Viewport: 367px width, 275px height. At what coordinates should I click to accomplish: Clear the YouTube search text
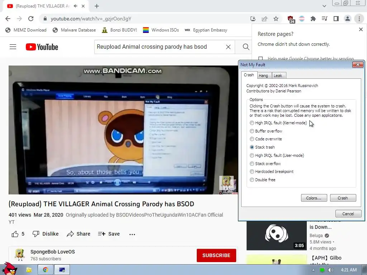228,47
